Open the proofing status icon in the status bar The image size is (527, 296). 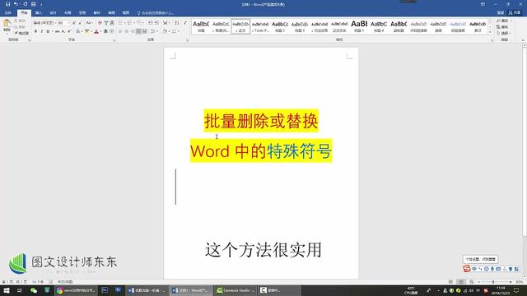[x=50, y=281]
